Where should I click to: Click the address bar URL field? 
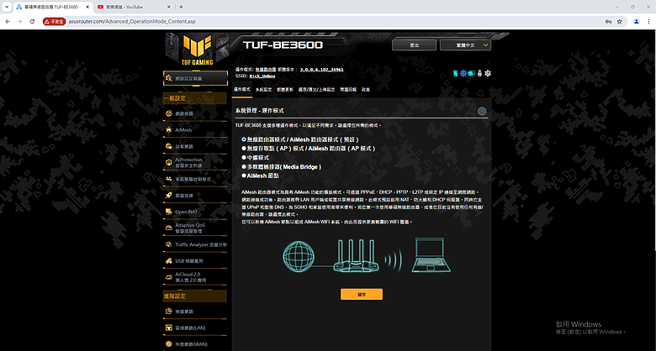click(335, 21)
